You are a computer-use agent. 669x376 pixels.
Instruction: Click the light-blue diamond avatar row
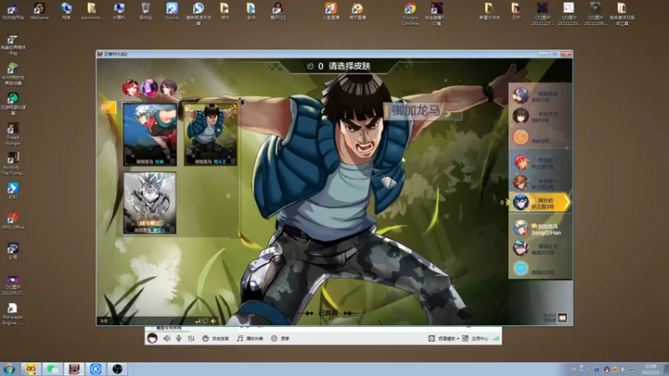click(x=540, y=268)
